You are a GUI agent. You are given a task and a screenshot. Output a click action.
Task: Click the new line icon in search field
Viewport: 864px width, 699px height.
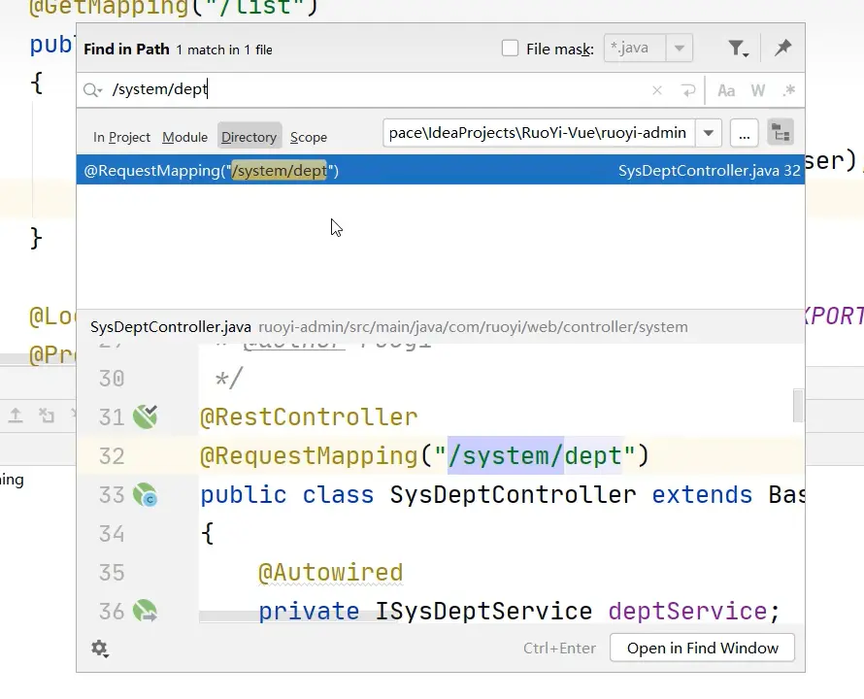688,90
